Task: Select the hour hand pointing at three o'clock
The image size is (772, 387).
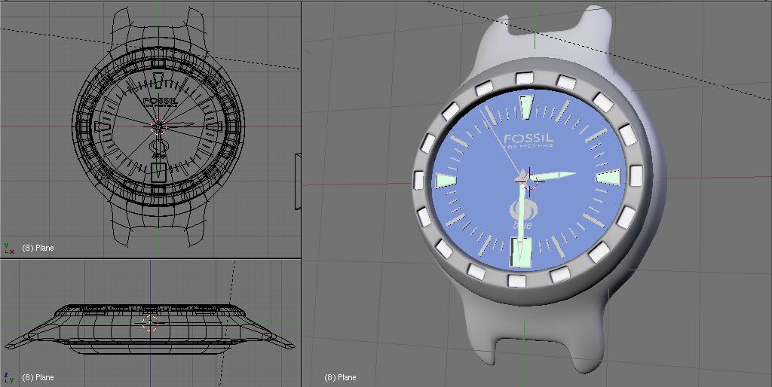Action: tap(553, 175)
